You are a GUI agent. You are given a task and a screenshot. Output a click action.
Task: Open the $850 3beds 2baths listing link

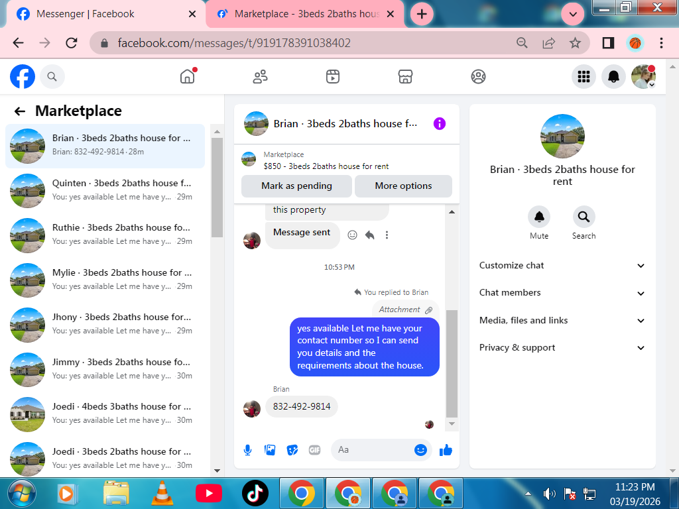pyautogui.click(x=326, y=166)
